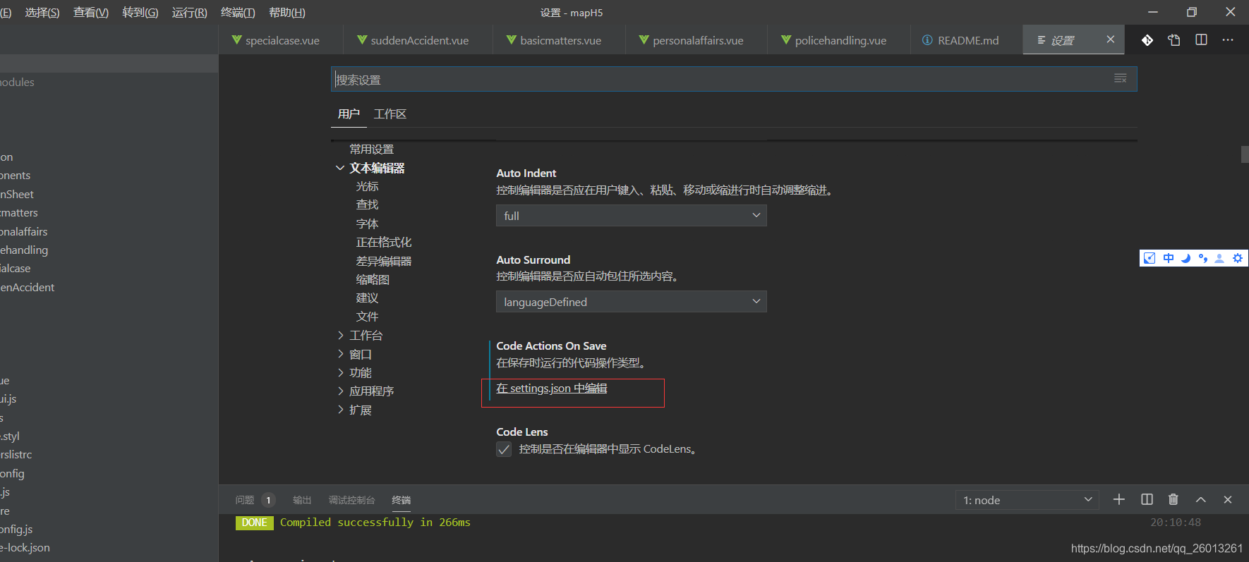
Task: Click IME moon icon in floating toolbar
Action: [x=1185, y=258]
